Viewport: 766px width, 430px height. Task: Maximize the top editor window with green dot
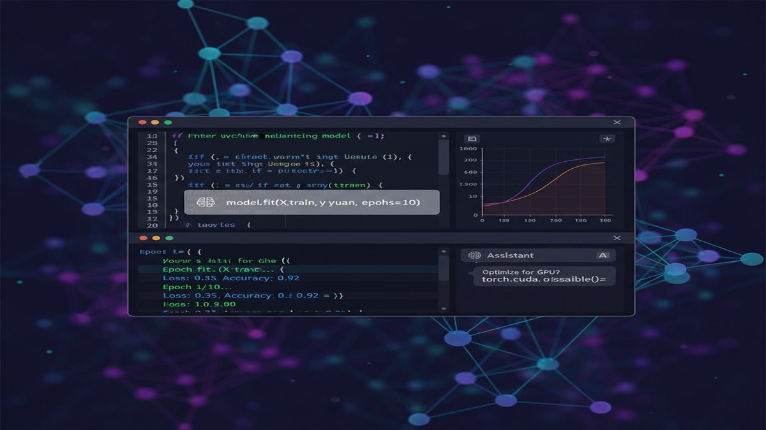point(169,122)
